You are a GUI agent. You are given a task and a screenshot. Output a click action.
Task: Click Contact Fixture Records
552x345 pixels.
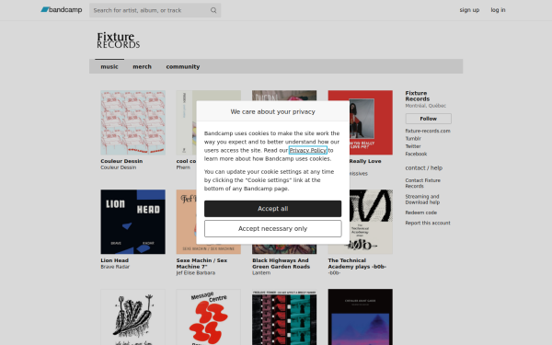click(x=422, y=183)
